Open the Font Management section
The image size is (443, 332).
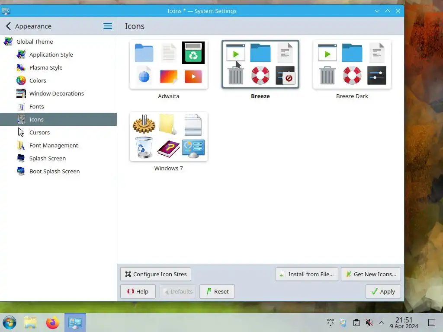coord(58,145)
